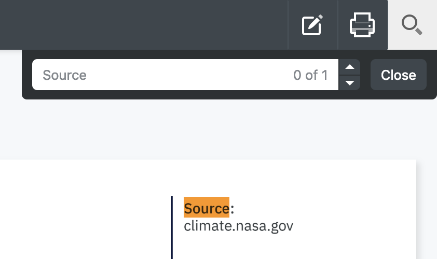Click the '0 of 1' match counter

pos(310,75)
